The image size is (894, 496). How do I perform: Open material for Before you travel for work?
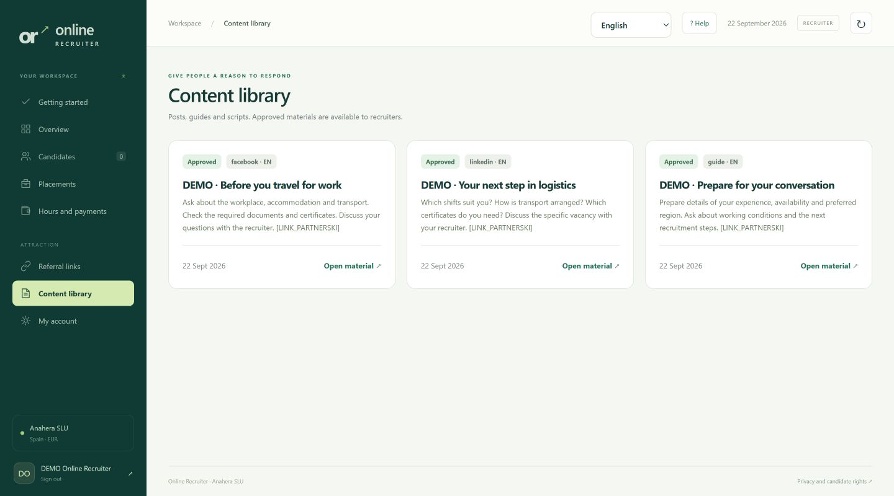[x=353, y=266]
